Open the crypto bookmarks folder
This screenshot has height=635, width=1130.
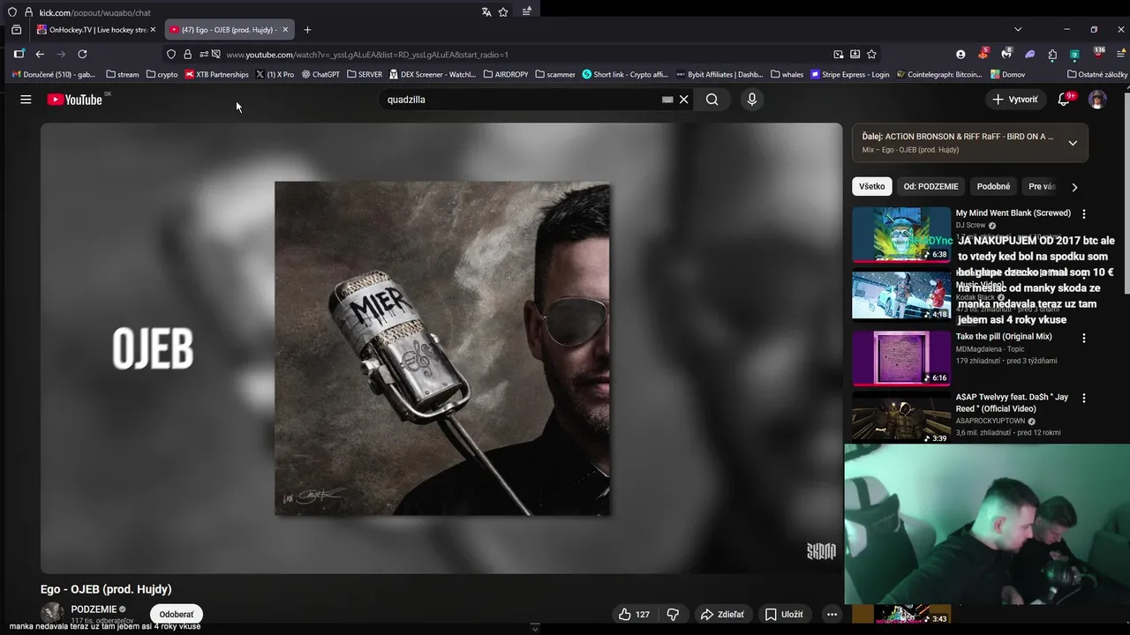click(162, 75)
